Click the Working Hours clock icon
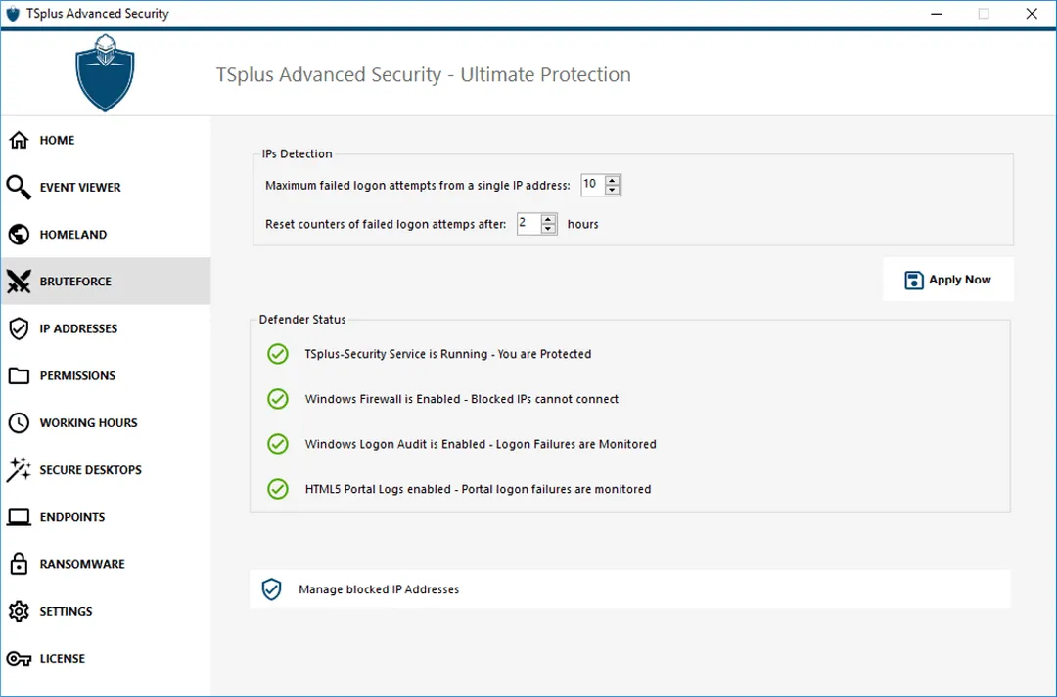 point(19,423)
